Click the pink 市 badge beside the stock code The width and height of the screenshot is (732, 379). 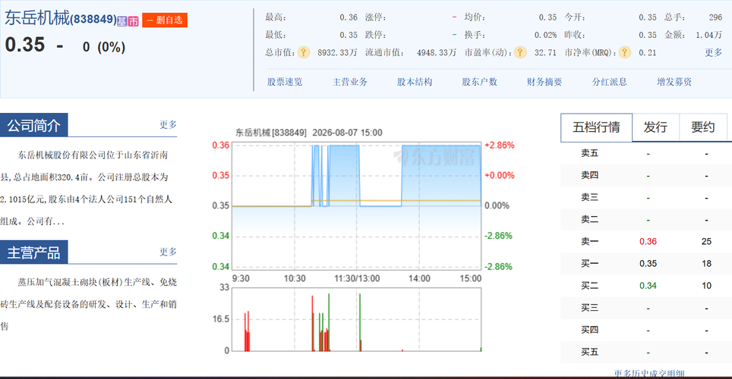(x=133, y=21)
